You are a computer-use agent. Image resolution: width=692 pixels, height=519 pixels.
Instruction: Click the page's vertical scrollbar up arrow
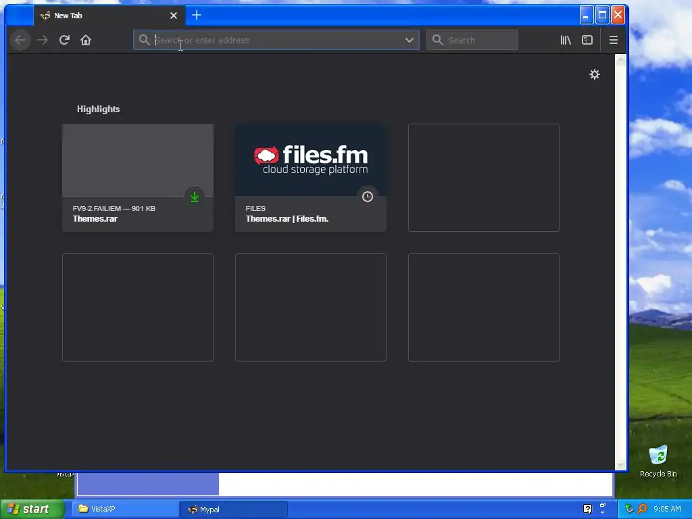pos(620,60)
